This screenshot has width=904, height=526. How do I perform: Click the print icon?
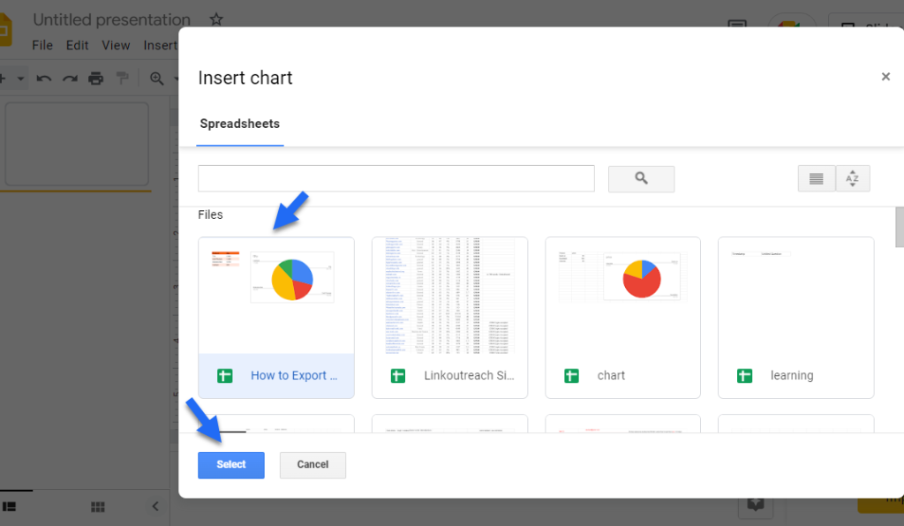tap(95, 79)
